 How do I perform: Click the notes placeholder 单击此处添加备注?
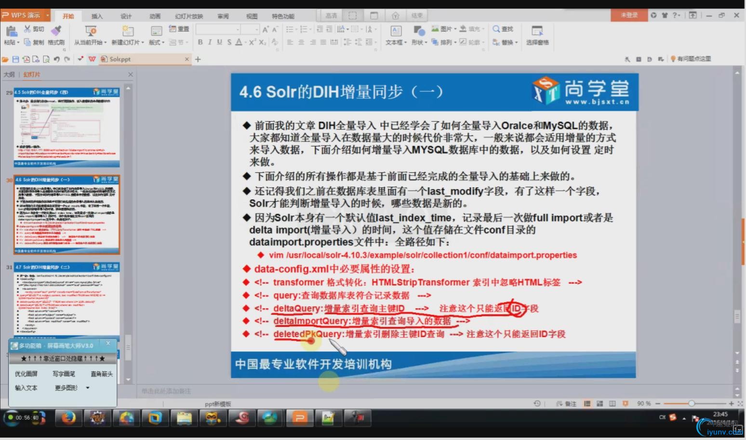(166, 391)
